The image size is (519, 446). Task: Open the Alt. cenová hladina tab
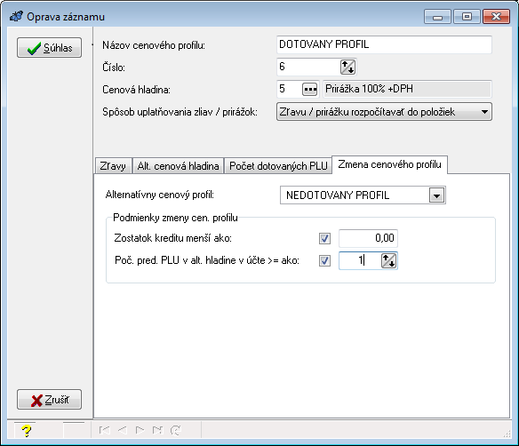pyautogui.click(x=178, y=166)
